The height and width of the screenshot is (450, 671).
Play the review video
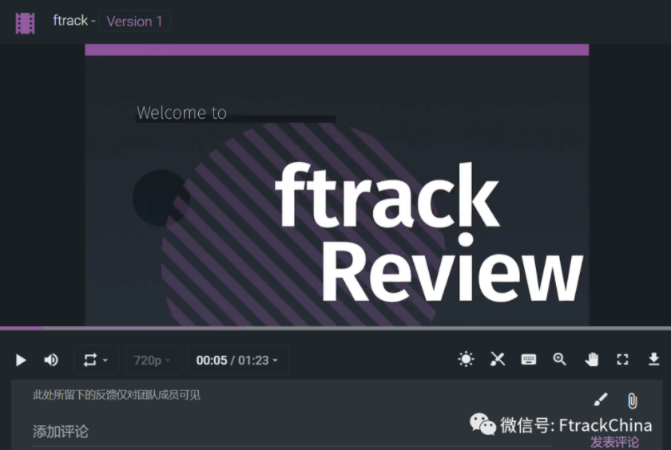pyautogui.click(x=21, y=360)
